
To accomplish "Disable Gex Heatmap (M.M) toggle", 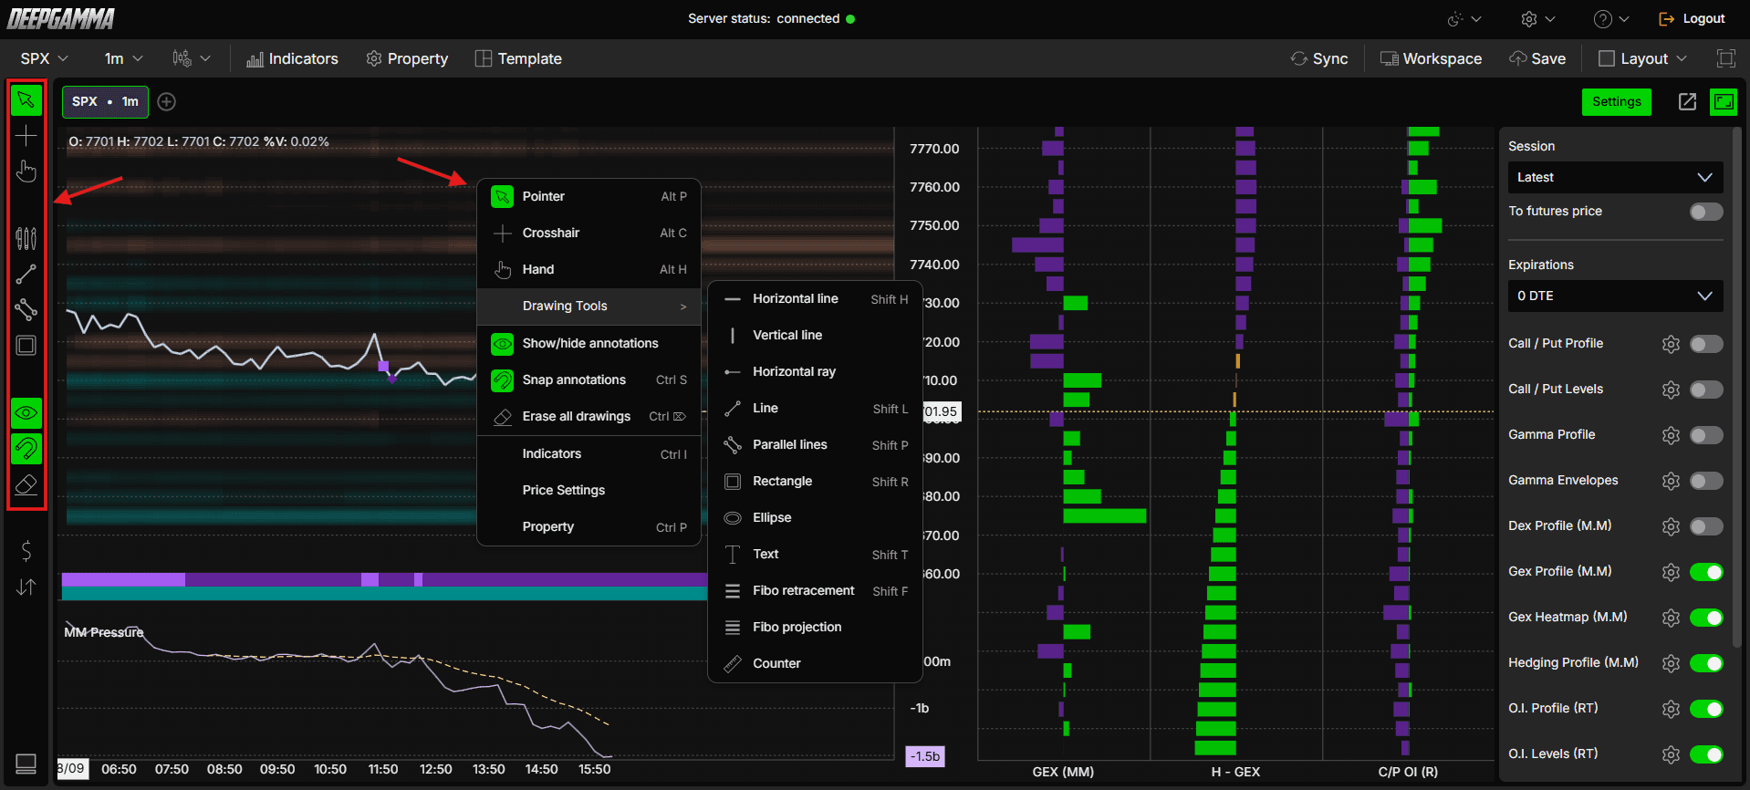I will point(1706,618).
